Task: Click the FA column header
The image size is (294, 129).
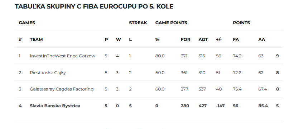Action: click(x=236, y=40)
